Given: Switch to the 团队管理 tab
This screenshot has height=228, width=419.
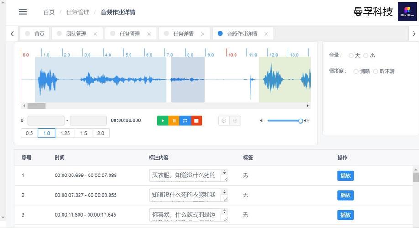Looking at the screenshot, I should pos(76,34).
